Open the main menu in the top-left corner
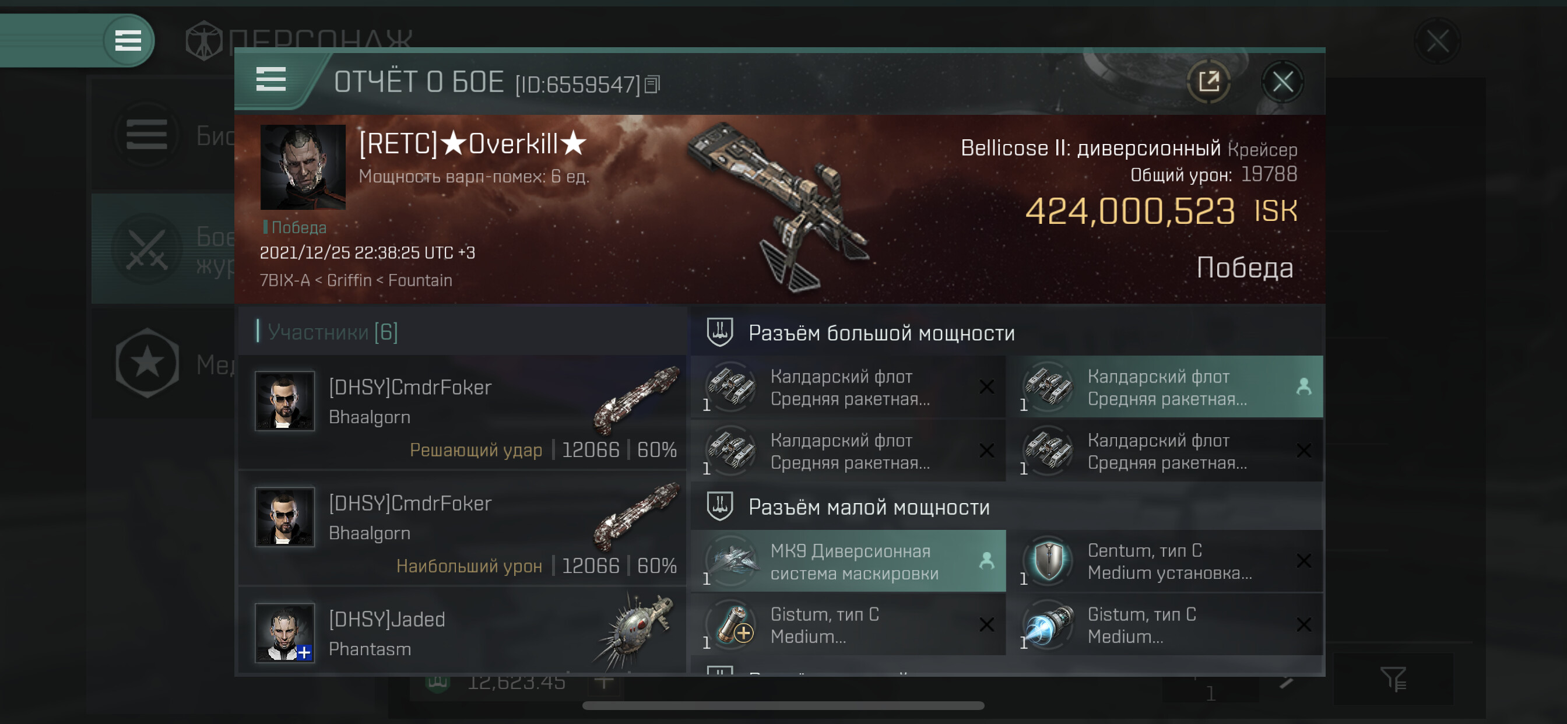 coord(128,41)
